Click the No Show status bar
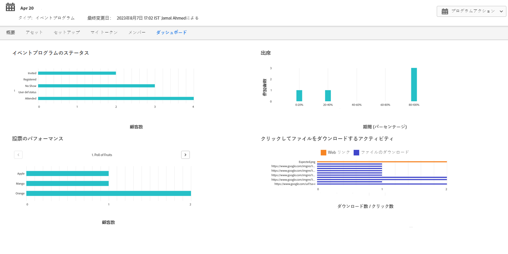The height and width of the screenshot is (254, 508). [96, 86]
